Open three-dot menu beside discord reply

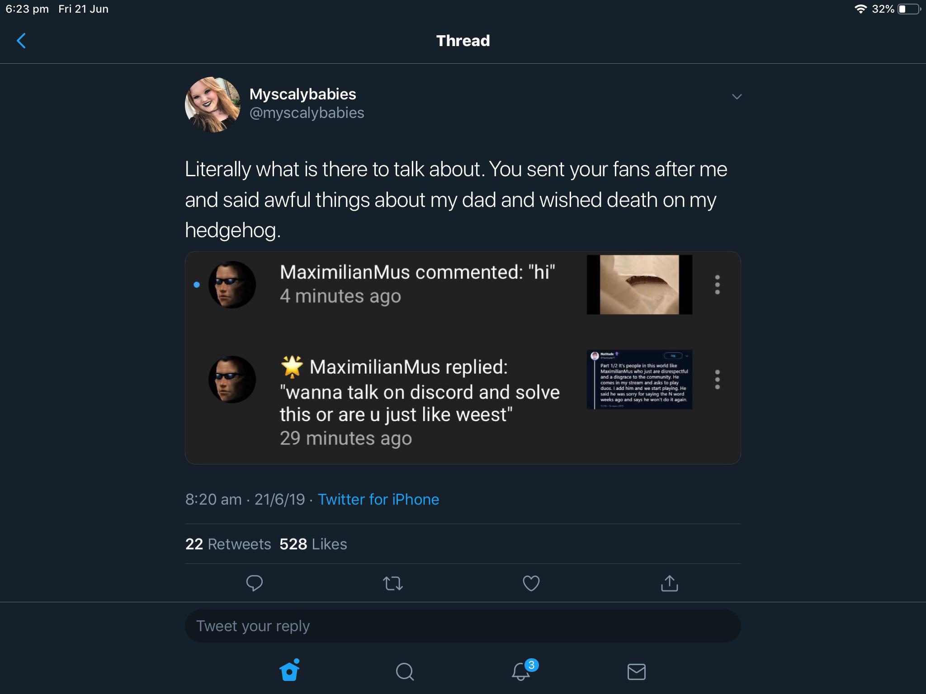click(x=717, y=380)
